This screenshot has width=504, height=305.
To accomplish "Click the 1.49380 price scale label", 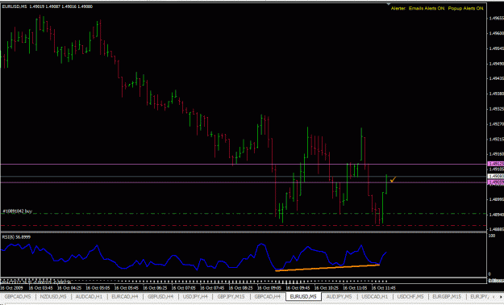I will pos(496,94).
